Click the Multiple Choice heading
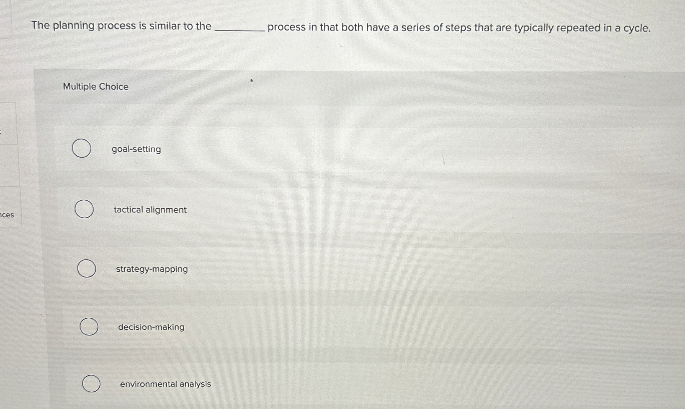 [96, 87]
